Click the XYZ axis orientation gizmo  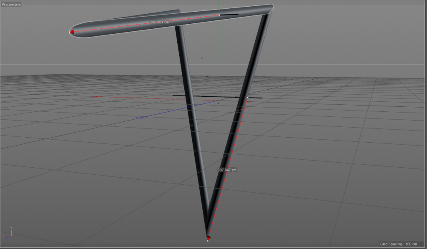pos(9,233)
